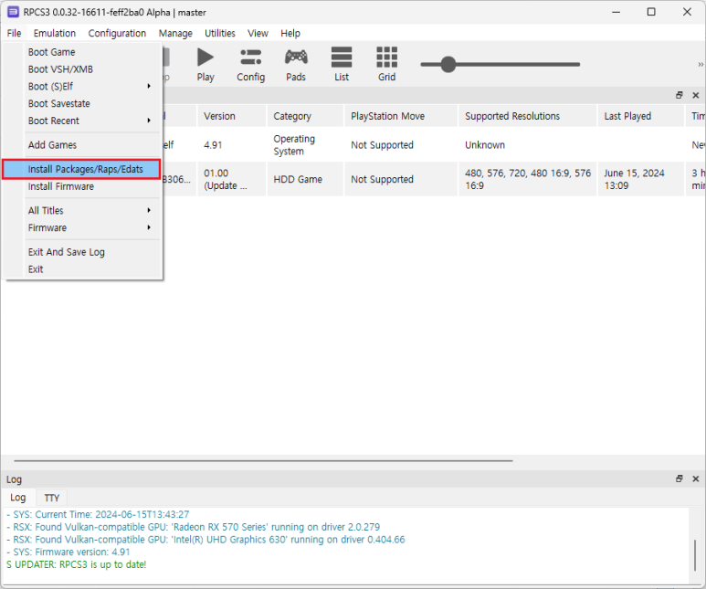Float the game list panel
This screenshot has width=706, height=589.
(679, 95)
